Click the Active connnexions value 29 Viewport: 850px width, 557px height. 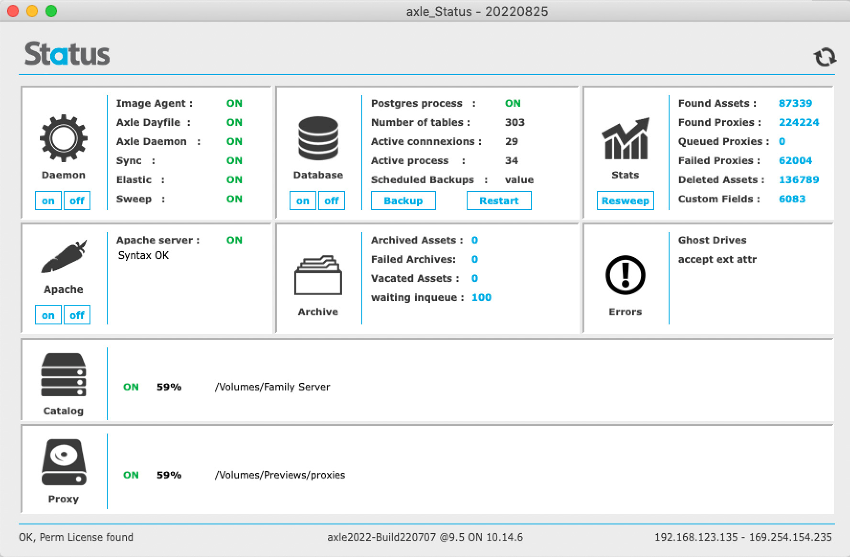[512, 141]
